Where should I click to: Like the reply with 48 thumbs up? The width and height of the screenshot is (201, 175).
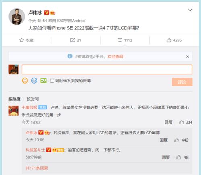182,157
